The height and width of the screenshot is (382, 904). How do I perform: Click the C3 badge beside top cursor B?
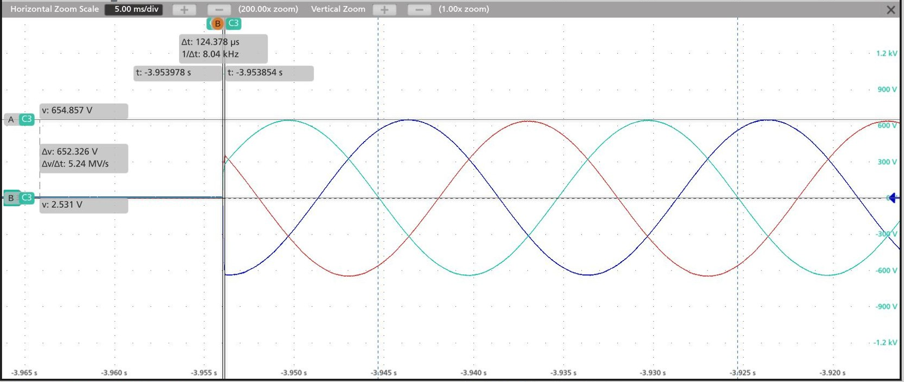(x=233, y=23)
